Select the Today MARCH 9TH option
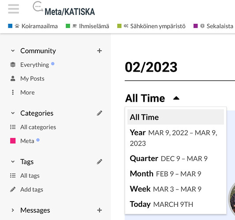This screenshot has width=235, height=220. coord(175,204)
